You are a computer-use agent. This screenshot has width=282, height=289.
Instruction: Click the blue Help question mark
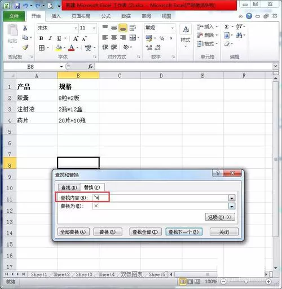[x=249, y=16]
